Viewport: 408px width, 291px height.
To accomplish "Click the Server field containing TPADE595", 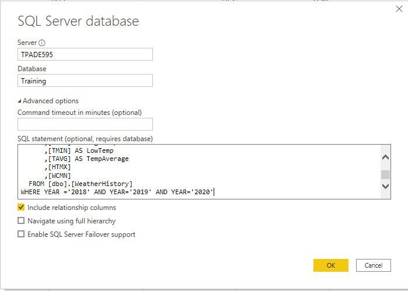I will coord(85,54).
